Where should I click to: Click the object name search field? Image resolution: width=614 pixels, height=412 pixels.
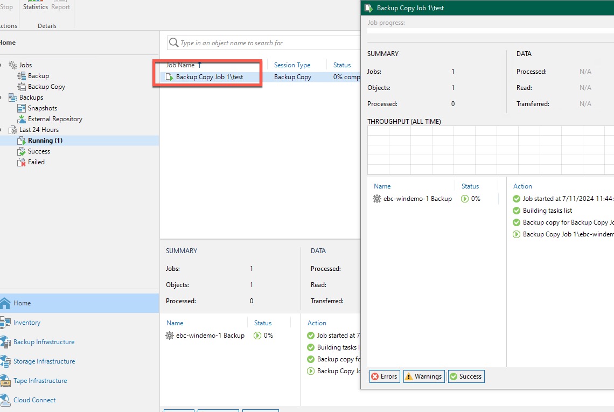pos(264,43)
